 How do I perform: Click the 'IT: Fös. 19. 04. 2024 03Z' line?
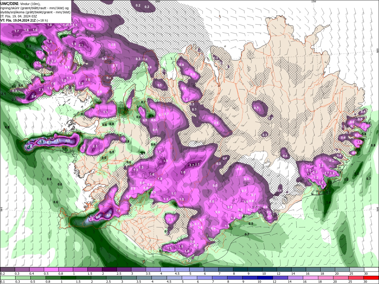(19, 16)
